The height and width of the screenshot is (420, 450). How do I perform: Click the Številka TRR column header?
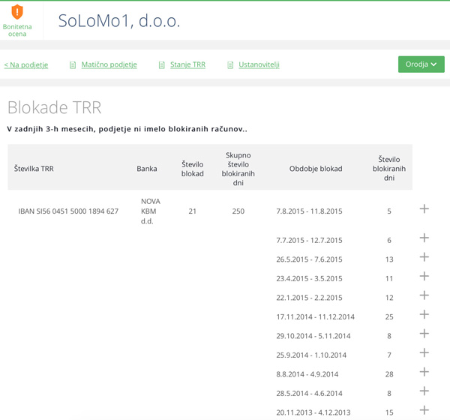coord(34,169)
